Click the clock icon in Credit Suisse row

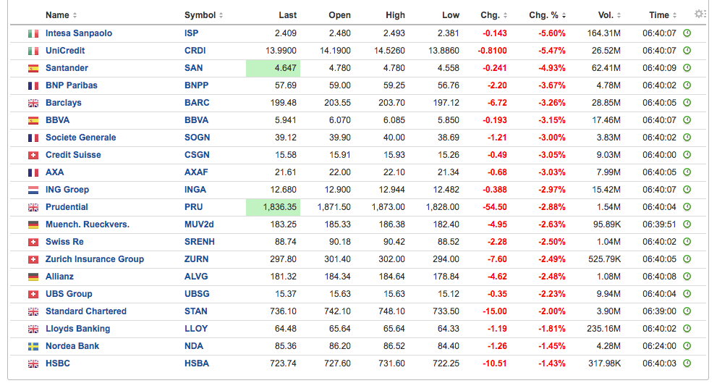click(x=687, y=155)
